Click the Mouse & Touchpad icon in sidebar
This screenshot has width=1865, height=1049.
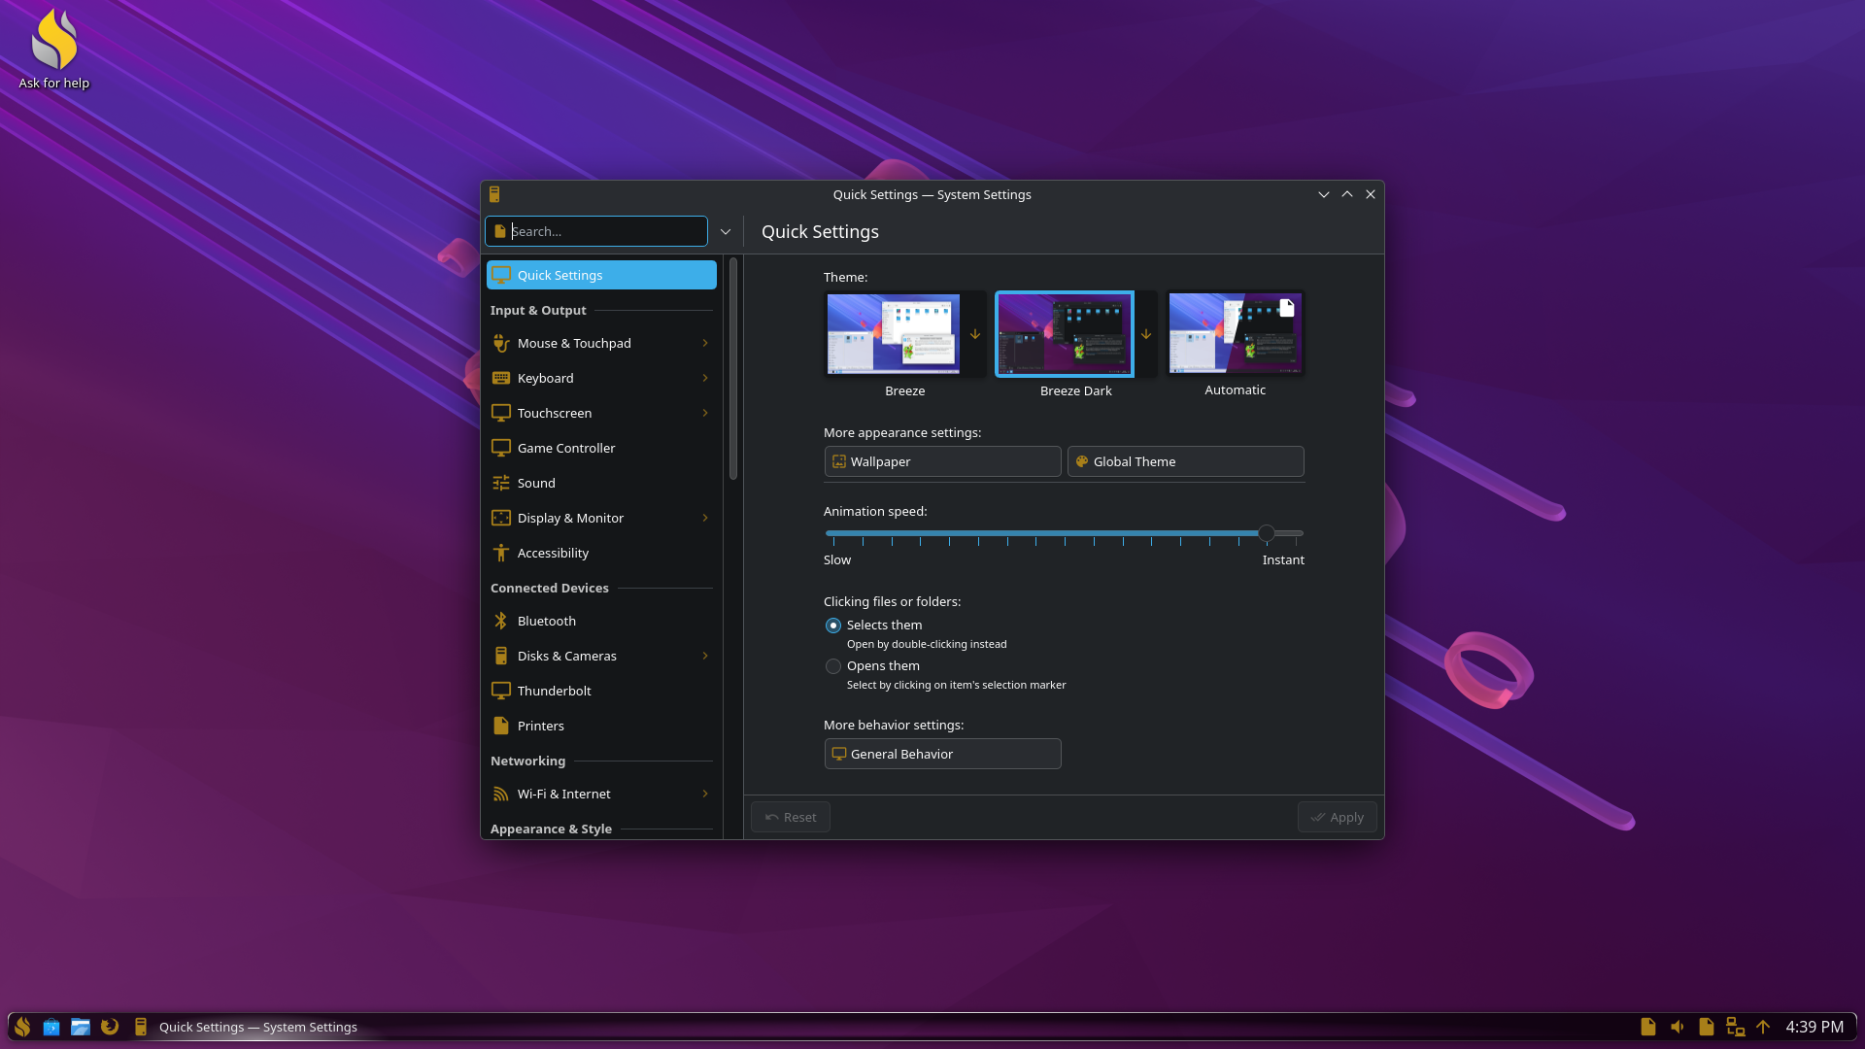click(501, 343)
